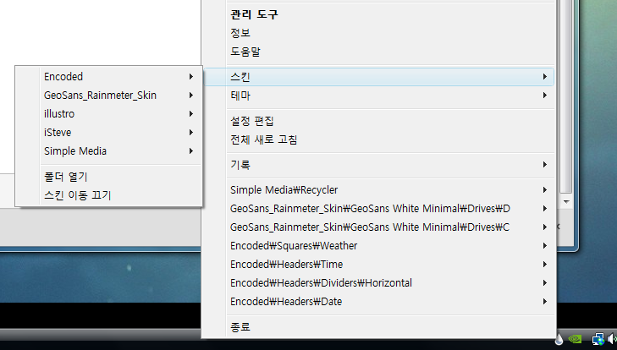The image size is (617, 350).
Task: Choose 설정 편집 to edit settings
Action: pyautogui.click(x=251, y=121)
